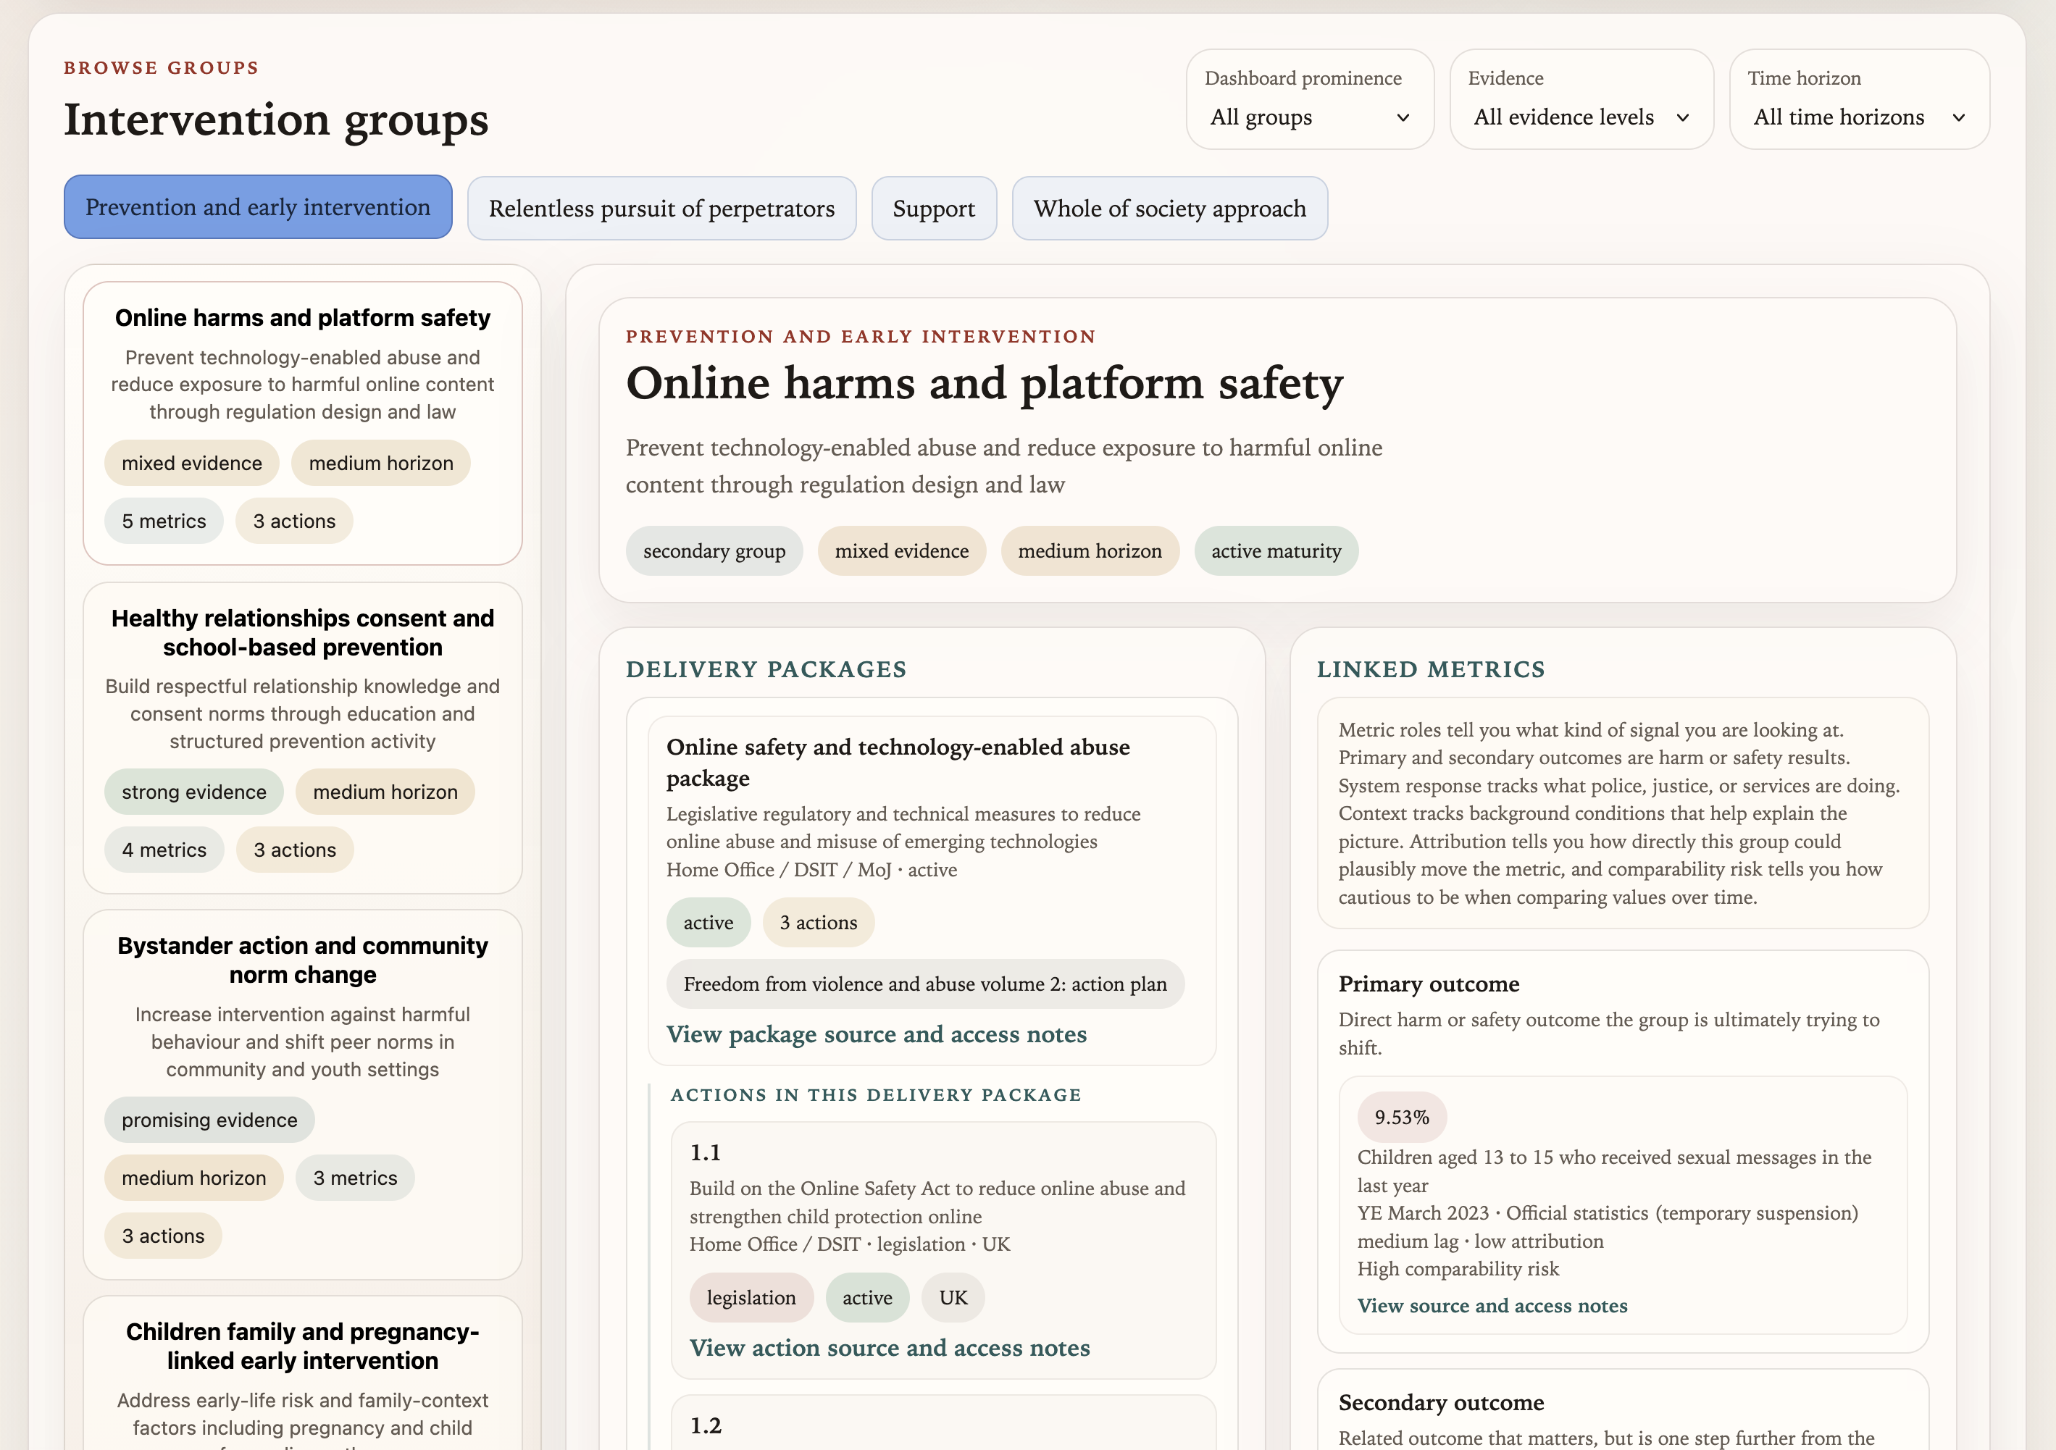Click action number 1.2
This screenshot has width=2056, height=1450.
coord(706,1426)
